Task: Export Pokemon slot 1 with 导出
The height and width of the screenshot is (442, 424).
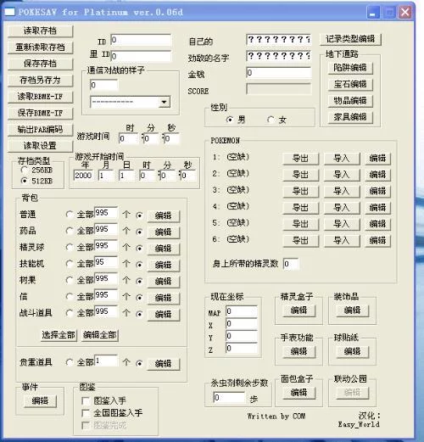Action: coord(301,159)
